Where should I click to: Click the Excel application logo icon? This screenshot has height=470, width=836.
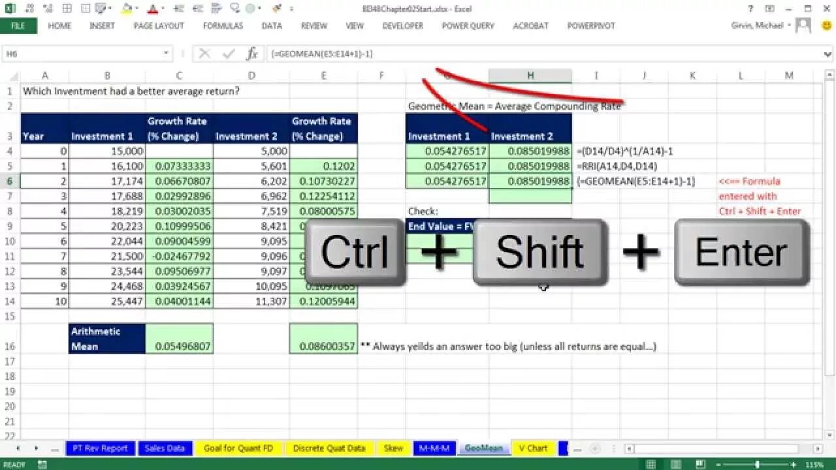pos(10,9)
